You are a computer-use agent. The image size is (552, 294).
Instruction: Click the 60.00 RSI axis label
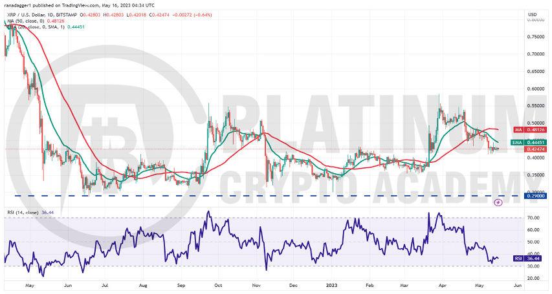point(534,230)
